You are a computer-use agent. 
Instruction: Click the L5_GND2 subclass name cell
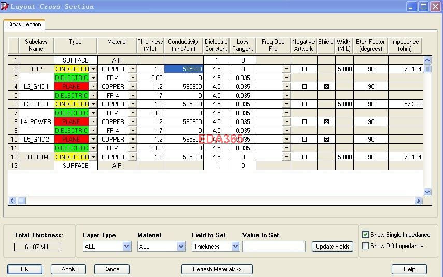point(36,139)
